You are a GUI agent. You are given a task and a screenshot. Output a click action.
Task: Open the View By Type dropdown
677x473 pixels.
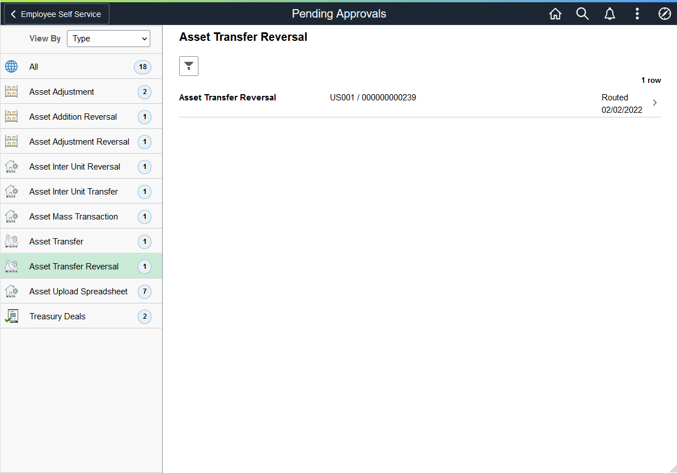point(108,39)
